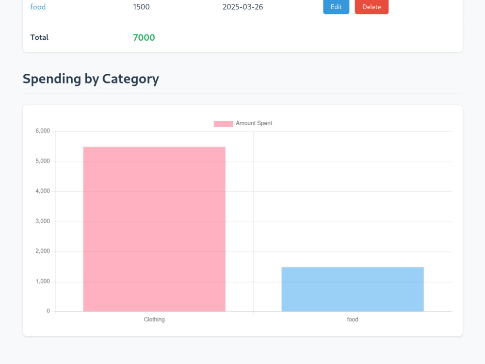Open the food category link
The image size is (485, 364).
click(38, 7)
